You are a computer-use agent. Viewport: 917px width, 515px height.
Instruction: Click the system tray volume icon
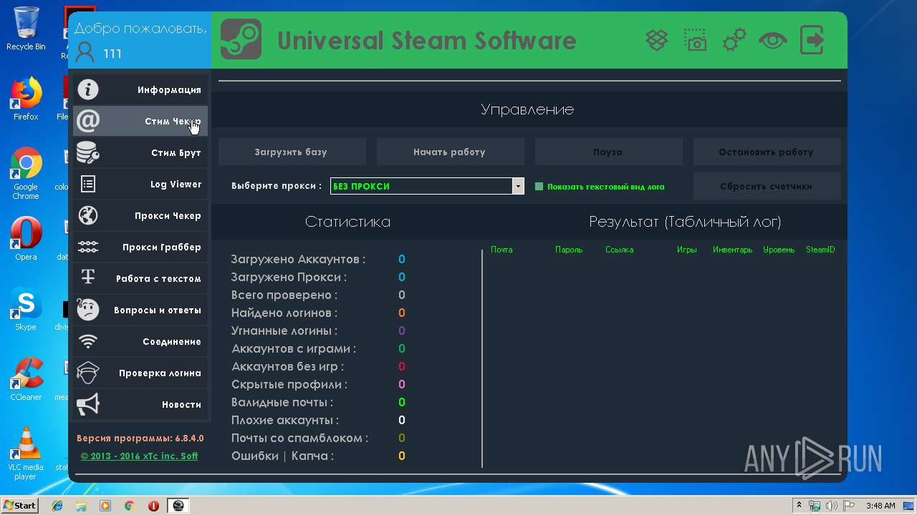(832, 506)
